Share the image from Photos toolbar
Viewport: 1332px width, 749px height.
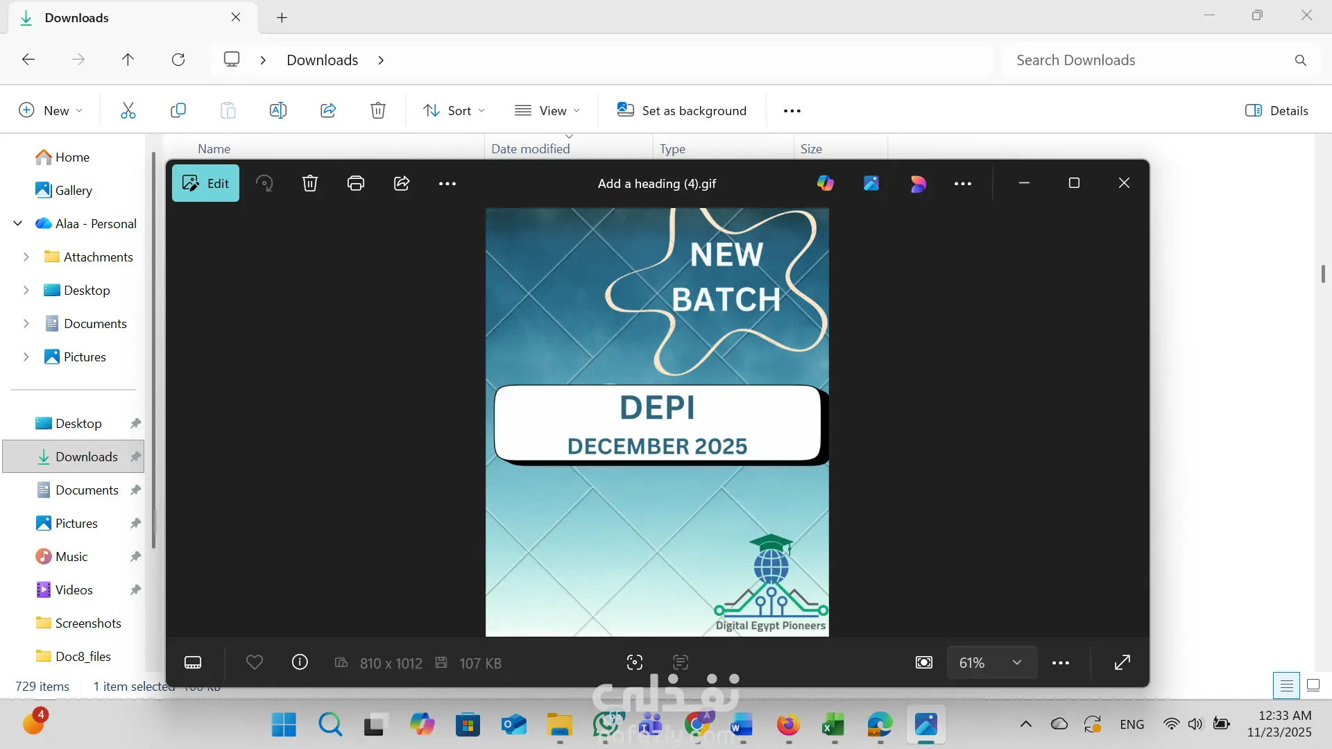tap(402, 183)
